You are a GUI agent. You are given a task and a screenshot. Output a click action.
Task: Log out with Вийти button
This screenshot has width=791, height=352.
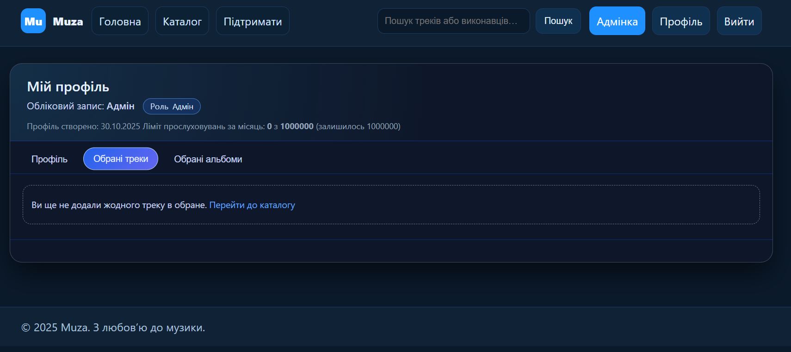(739, 21)
